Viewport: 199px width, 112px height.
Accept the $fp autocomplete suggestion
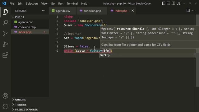pyautogui.click(x=147, y=55)
